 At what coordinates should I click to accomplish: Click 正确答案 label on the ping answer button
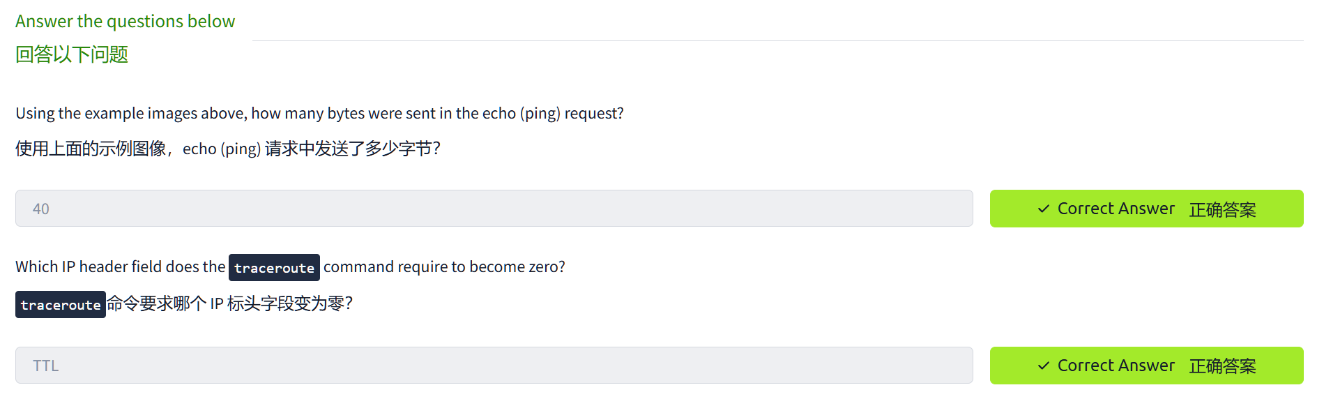point(1222,209)
